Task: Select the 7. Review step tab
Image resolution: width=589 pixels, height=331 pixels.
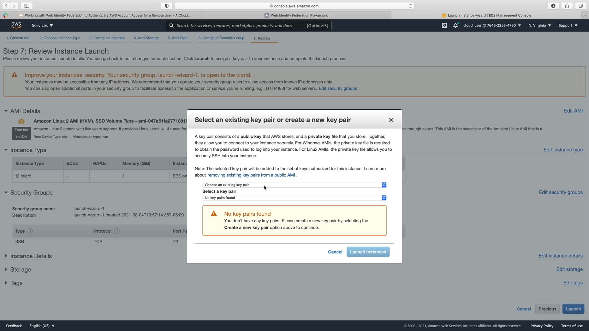Action: coord(262,38)
